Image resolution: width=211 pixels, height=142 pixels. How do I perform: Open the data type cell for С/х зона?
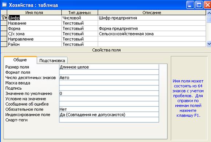80,34
